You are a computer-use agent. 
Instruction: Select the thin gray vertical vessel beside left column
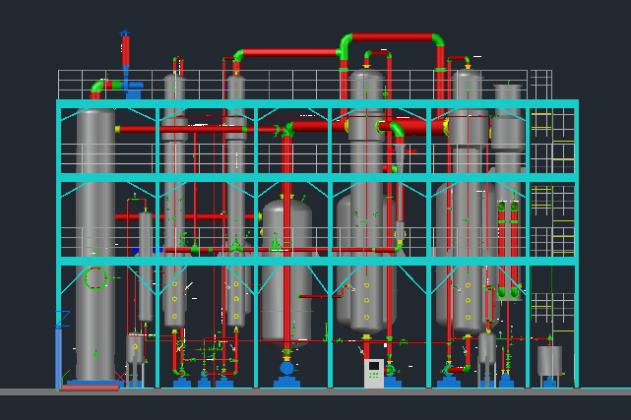[146, 266]
